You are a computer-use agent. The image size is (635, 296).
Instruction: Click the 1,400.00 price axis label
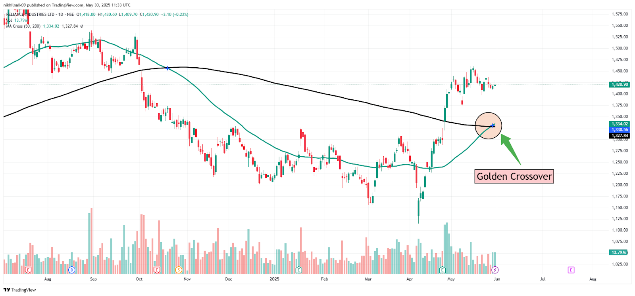coord(620,94)
